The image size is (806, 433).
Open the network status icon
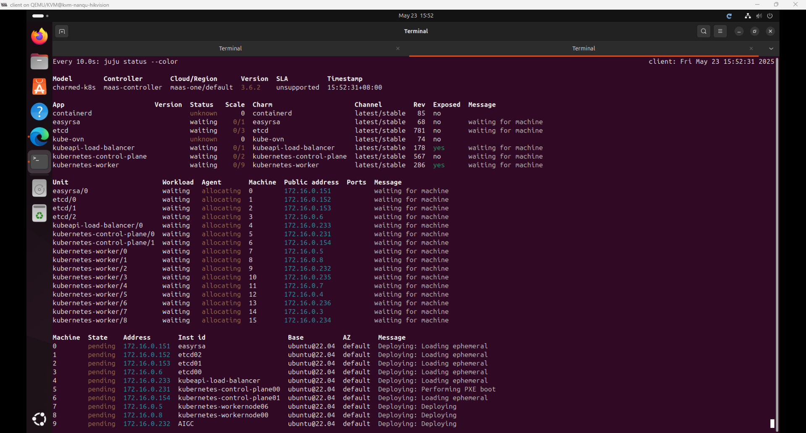pyautogui.click(x=748, y=16)
